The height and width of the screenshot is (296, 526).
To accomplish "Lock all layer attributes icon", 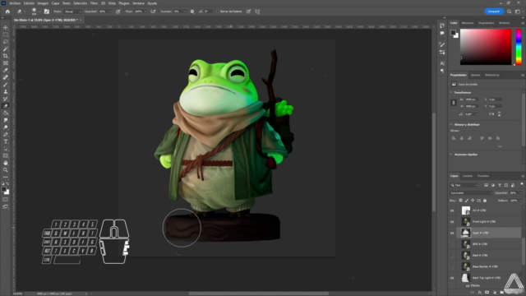I will point(485,201).
